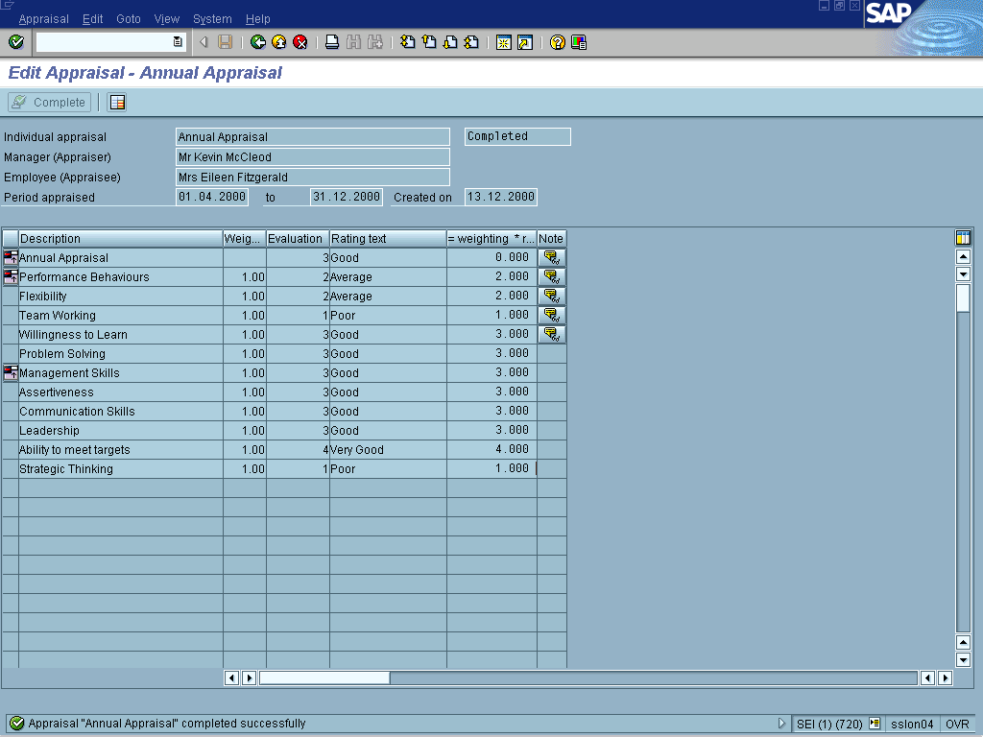Click the Evaluation column header

(298, 239)
